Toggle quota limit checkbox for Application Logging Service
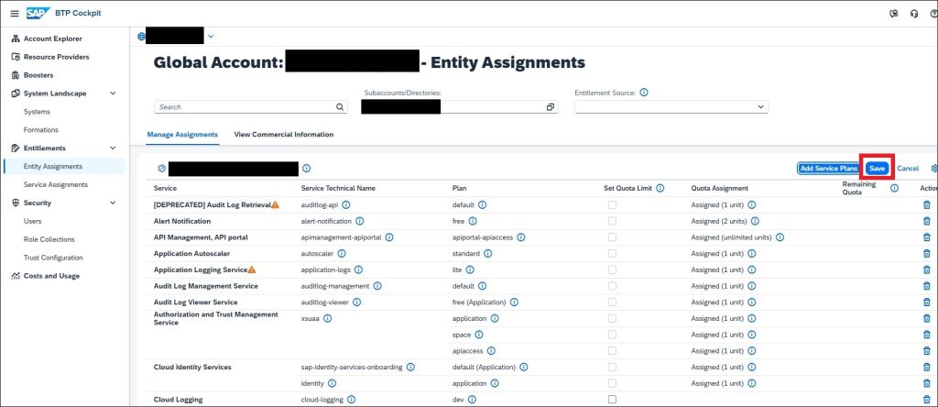The width and height of the screenshot is (938, 407). (x=612, y=269)
